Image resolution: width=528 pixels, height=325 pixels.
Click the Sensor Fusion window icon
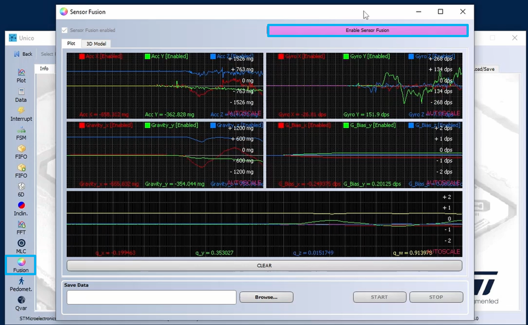[x=63, y=12]
